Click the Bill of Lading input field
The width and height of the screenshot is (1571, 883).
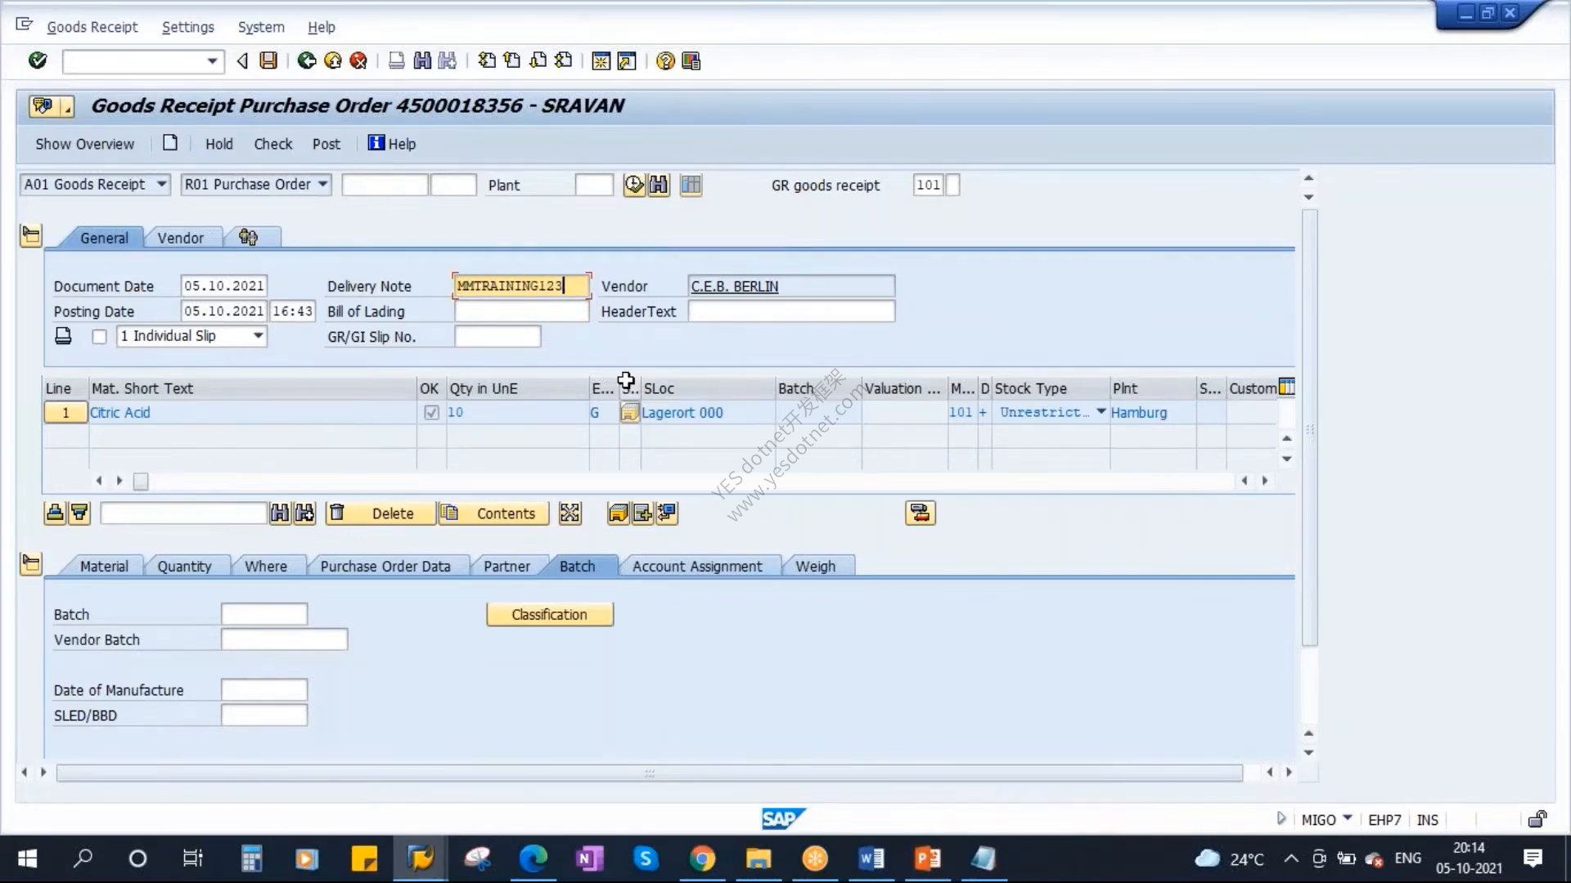click(521, 312)
